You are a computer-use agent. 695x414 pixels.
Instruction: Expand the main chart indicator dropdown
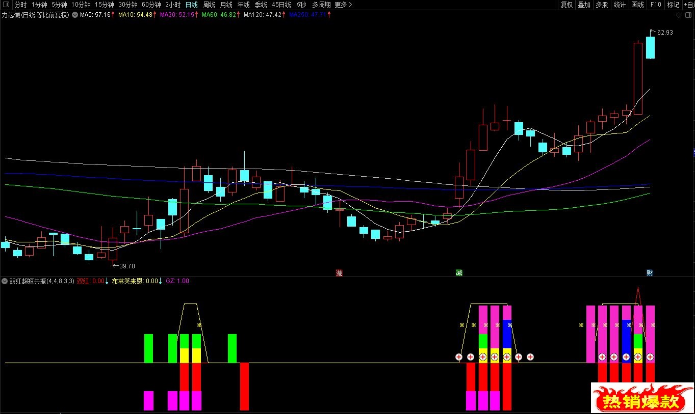coord(75,15)
